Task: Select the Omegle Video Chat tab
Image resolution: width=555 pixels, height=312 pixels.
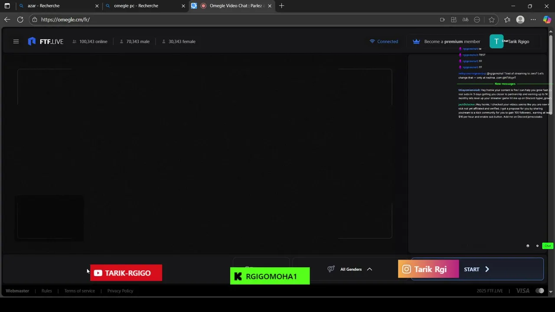Action: click(232, 6)
